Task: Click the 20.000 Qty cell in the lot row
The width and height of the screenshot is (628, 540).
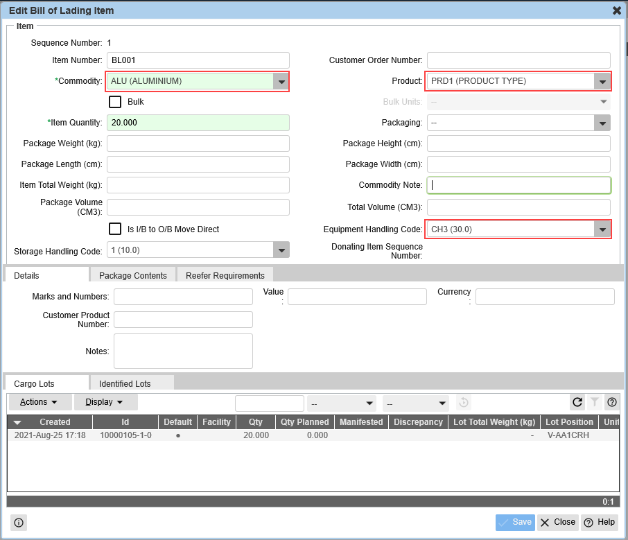Action: point(256,435)
